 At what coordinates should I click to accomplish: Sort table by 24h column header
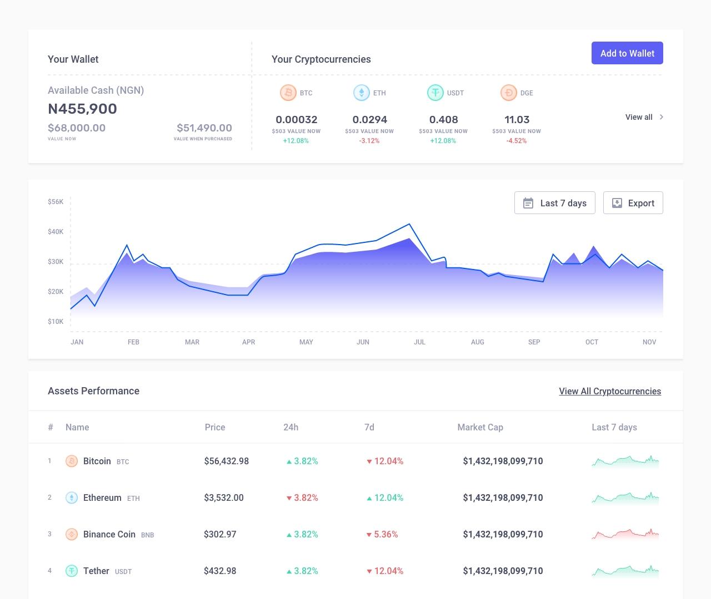coord(291,427)
